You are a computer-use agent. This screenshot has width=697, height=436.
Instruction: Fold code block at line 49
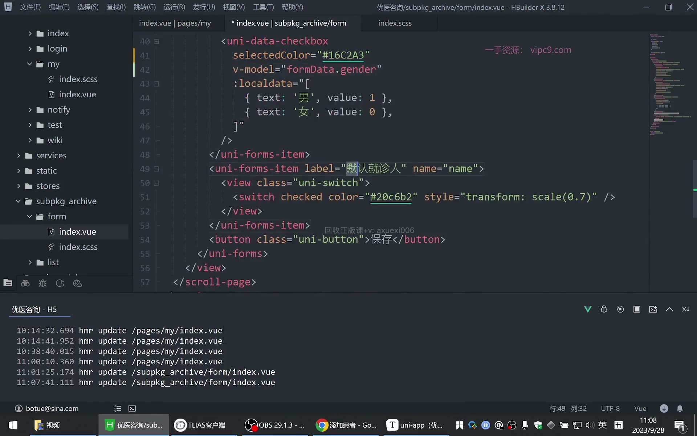(156, 169)
